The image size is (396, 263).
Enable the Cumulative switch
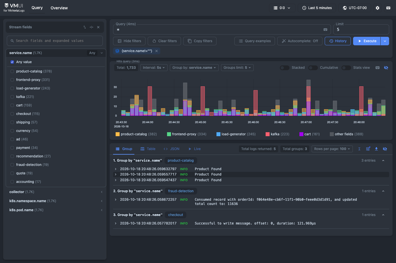[x=313, y=68]
